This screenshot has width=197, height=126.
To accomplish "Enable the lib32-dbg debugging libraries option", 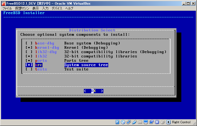I will (29, 52).
